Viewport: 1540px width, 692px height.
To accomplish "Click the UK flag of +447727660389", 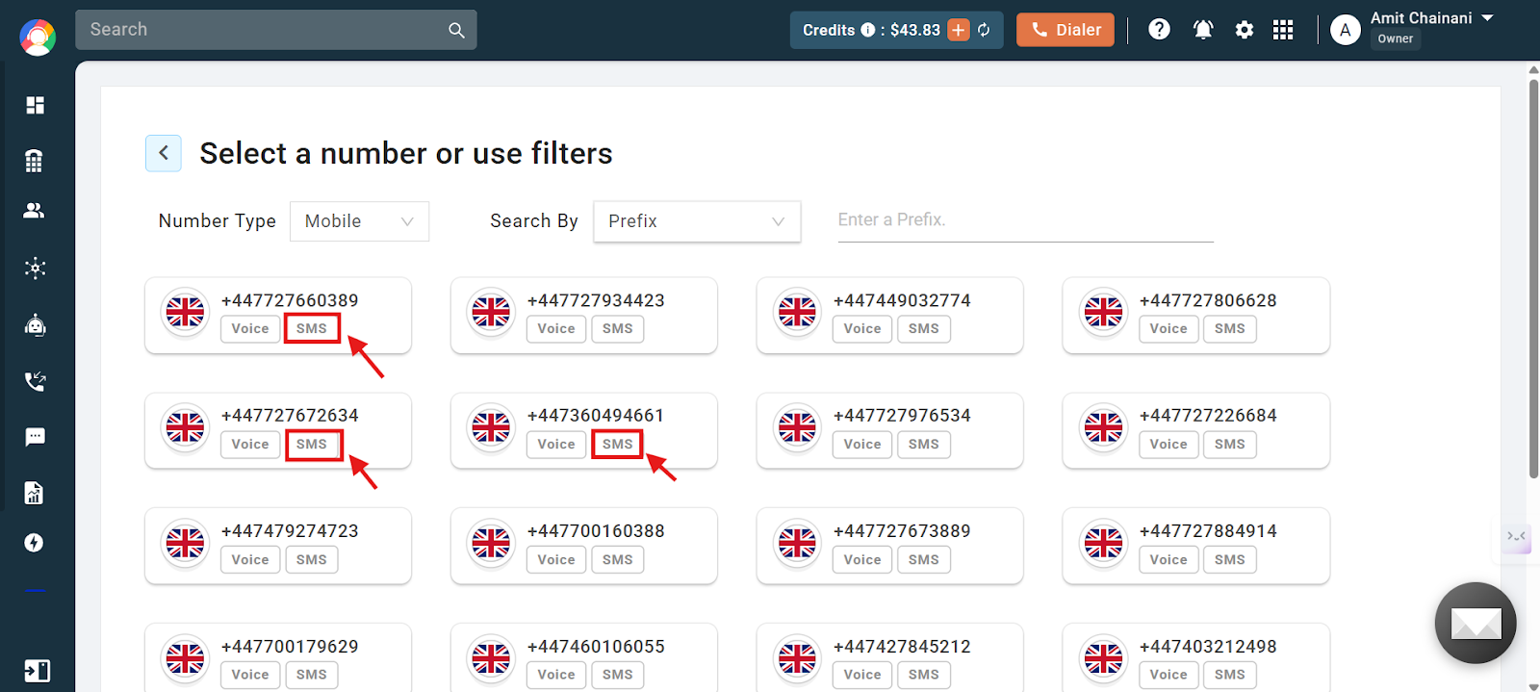I will 185,312.
